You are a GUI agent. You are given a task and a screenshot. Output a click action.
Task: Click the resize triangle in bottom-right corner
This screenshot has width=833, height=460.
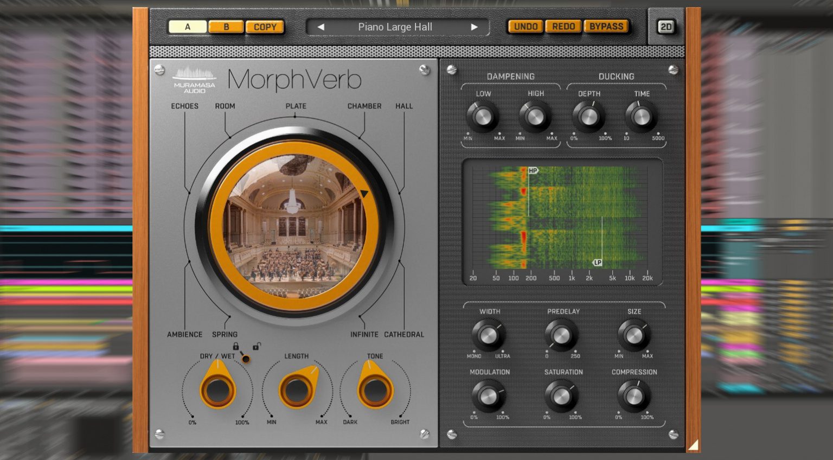coord(695,445)
